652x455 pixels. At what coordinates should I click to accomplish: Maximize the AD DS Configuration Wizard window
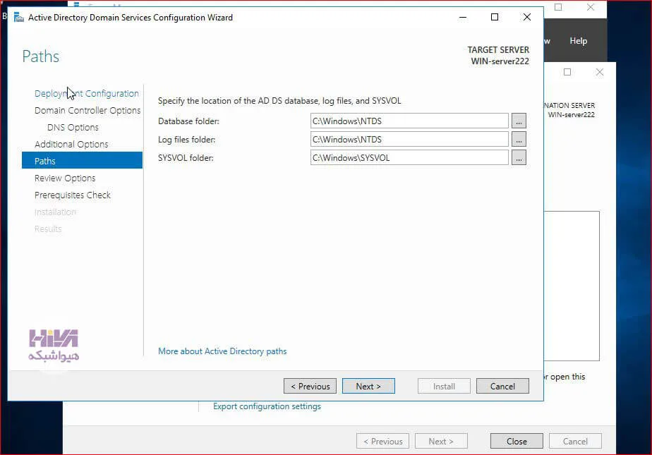(x=495, y=18)
